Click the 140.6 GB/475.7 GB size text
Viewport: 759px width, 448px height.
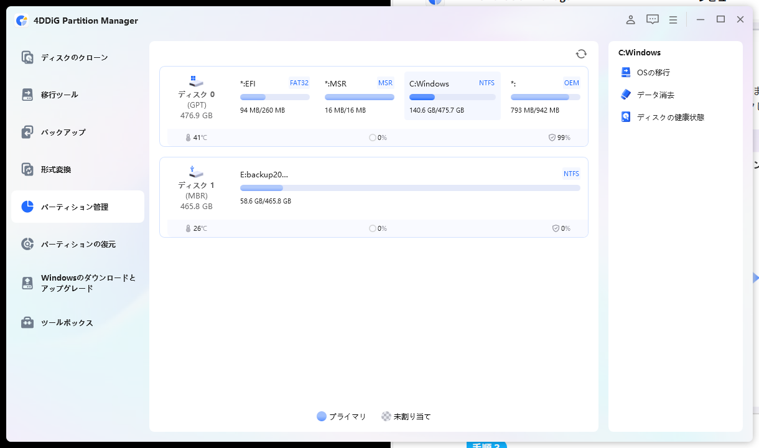click(437, 111)
